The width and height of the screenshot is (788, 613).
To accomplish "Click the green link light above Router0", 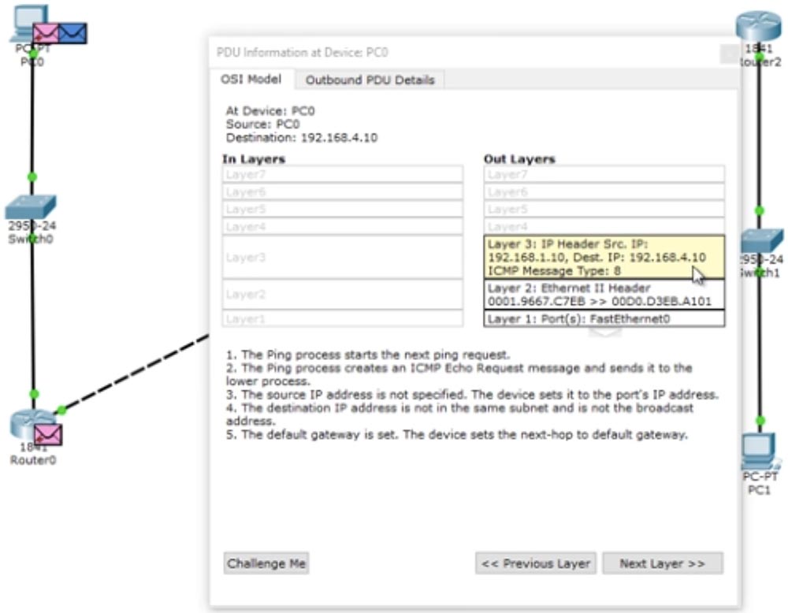I will [34, 394].
